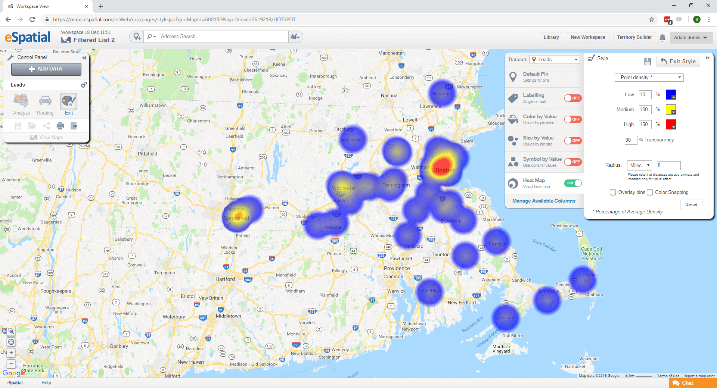Click New Workspace menu button
The image size is (717, 388).
pos(588,37)
